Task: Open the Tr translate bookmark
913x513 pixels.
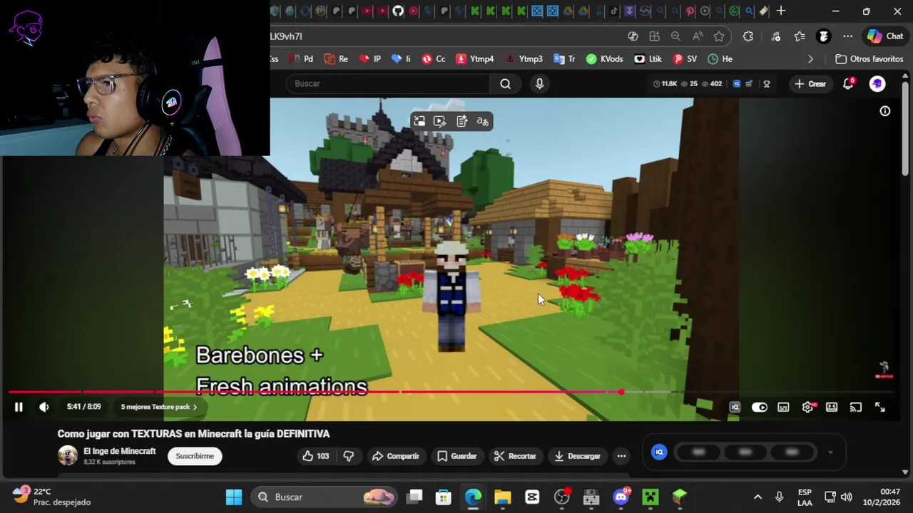Action: [x=563, y=59]
